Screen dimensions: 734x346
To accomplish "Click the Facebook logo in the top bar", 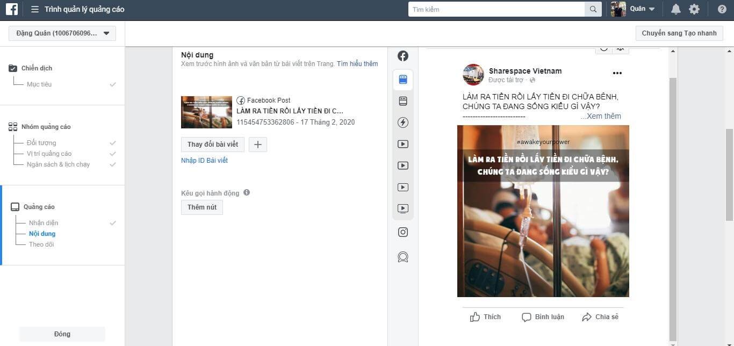I will point(12,9).
